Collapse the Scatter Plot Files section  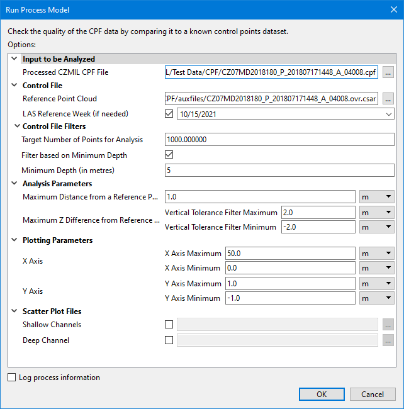click(14, 311)
